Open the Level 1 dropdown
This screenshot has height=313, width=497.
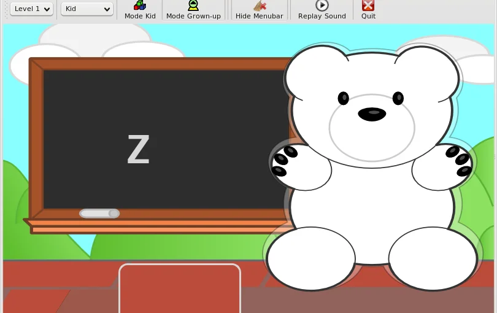pyautogui.click(x=31, y=9)
